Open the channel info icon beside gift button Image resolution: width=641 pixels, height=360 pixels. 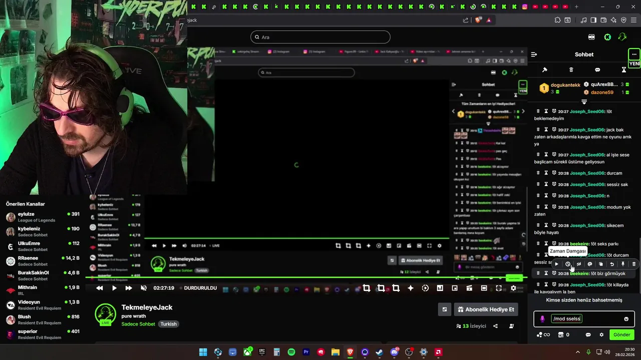(x=444, y=309)
